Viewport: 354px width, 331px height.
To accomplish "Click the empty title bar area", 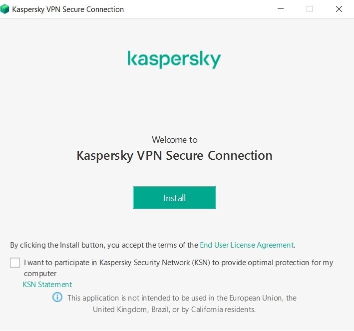I will 200,9.
